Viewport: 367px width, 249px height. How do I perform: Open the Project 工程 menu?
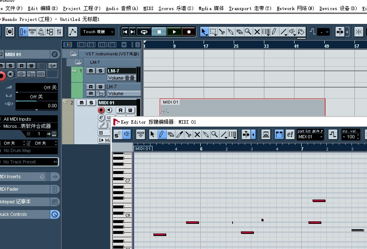[82, 9]
